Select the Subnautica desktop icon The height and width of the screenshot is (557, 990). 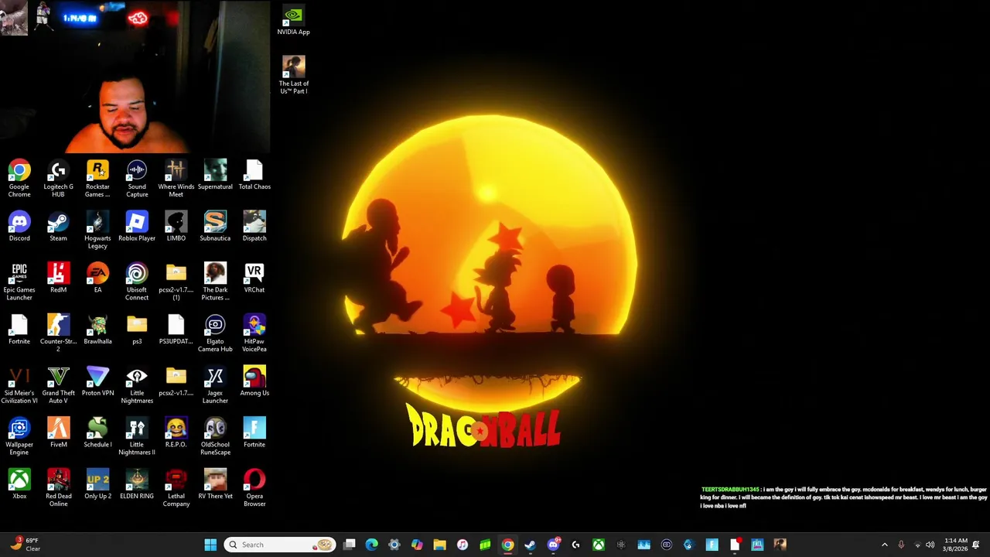[215, 227]
